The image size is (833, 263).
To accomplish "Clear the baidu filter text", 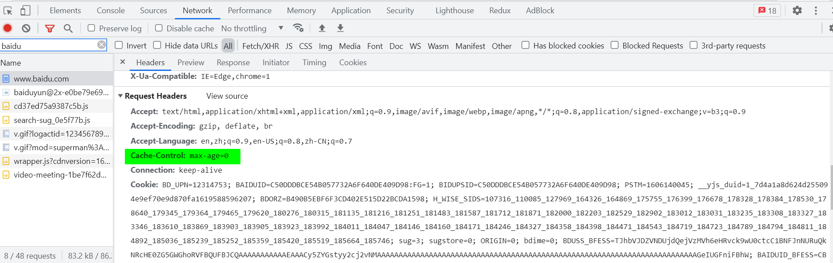I will [x=101, y=45].
